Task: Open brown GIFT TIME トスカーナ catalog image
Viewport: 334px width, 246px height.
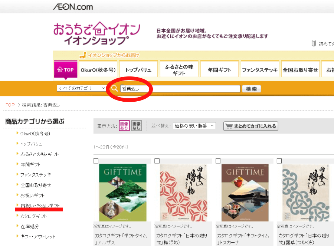Action: coord(245,193)
